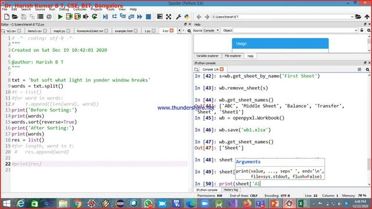
Task: Undock the Editor pane
Action: click(185, 24)
